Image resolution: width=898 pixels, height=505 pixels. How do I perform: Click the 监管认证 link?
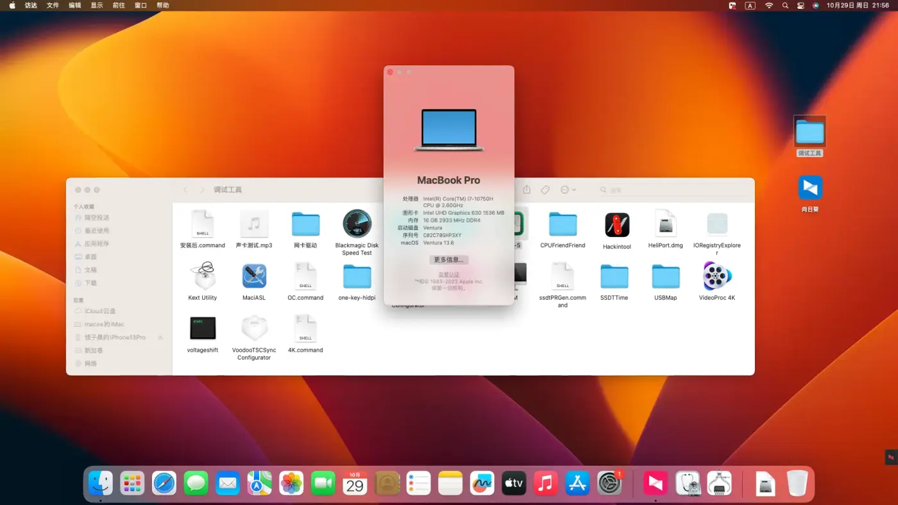coord(449,274)
